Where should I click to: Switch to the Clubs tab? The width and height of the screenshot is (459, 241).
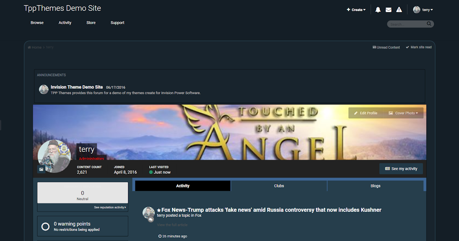pos(279,186)
